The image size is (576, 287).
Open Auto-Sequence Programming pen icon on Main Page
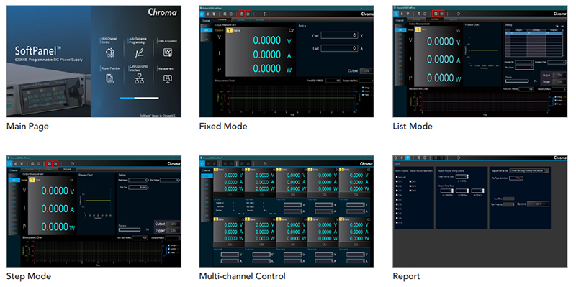point(139,53)
